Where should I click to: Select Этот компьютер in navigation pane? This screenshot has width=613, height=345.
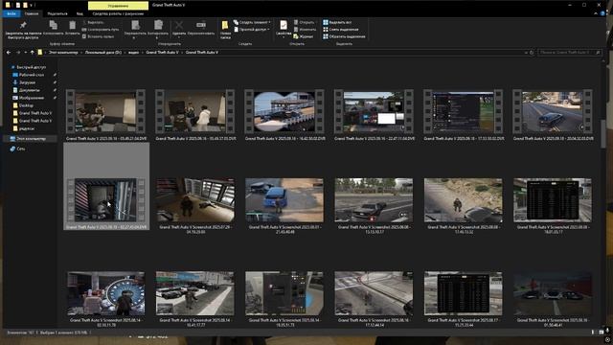(x=31, y=138)
